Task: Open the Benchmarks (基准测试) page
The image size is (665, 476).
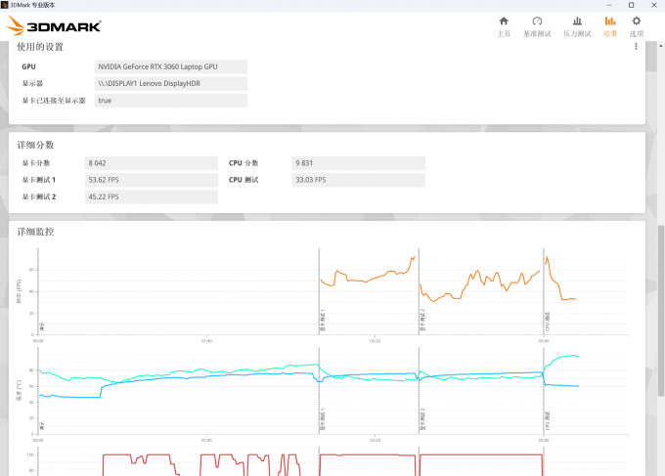Action: [537, 25]
